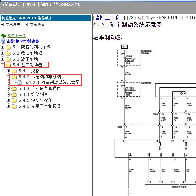Click the B+ terminal box in diagram
This screenshot has width=196, height=196.
(x=124, y=47)
